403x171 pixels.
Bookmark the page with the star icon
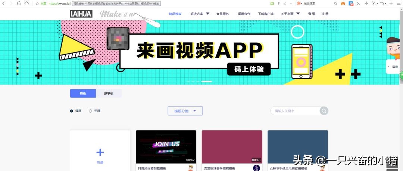37,3
